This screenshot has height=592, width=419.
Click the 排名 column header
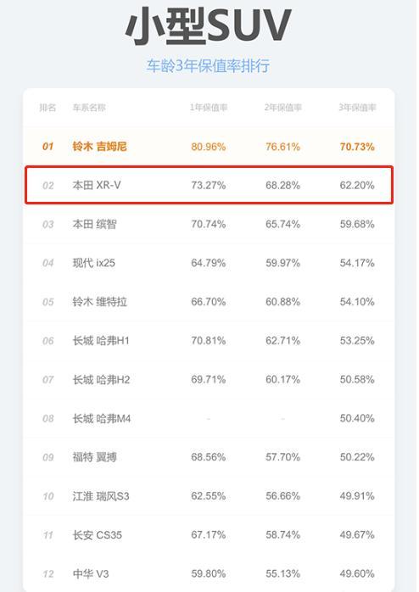coord(47,108)
